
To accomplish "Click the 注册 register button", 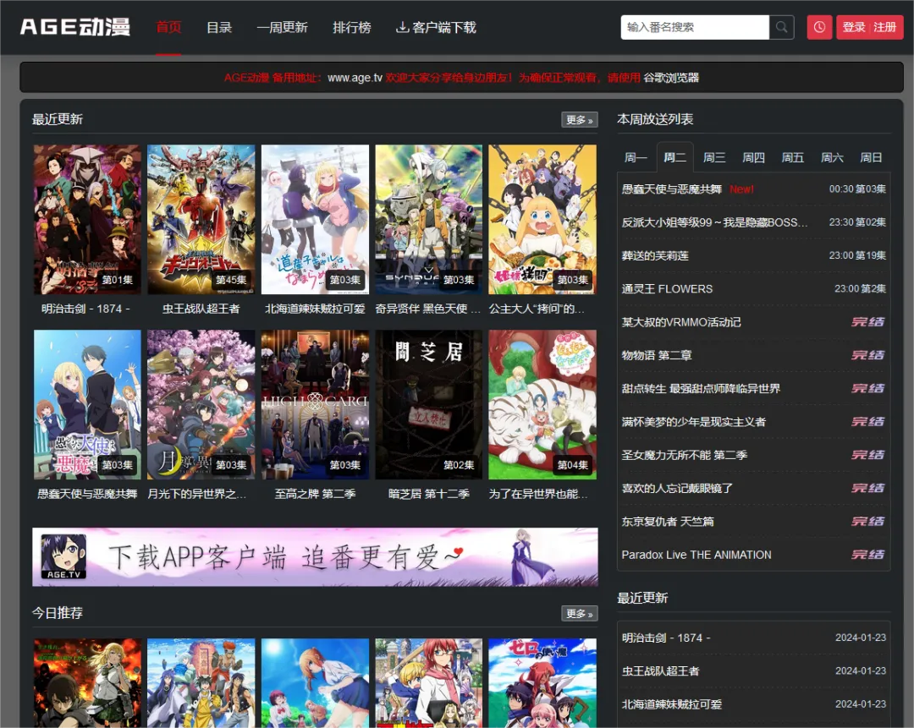I will (x=885, y=27).
